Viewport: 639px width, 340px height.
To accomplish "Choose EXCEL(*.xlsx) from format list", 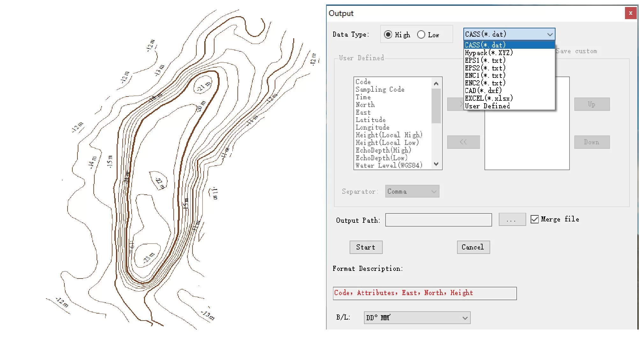I will pyautogui.click(x=509, y=98).
